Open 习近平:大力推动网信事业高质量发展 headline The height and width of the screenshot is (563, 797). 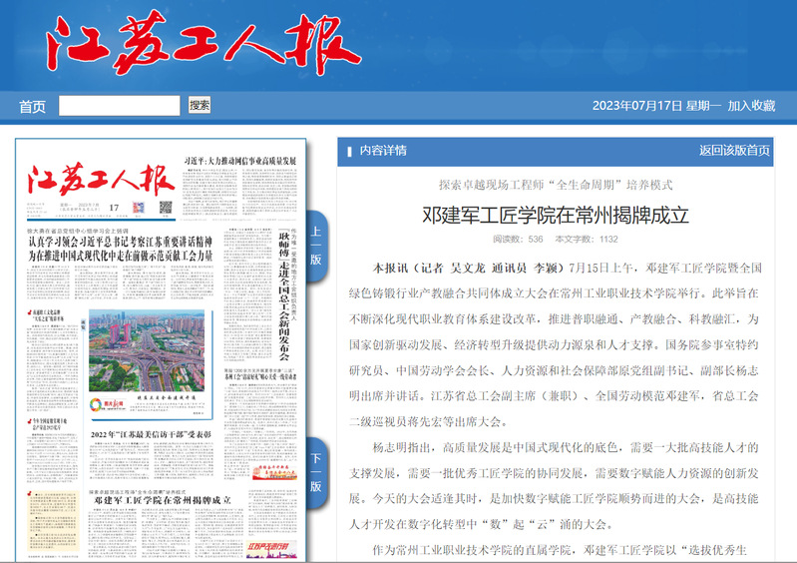[239, 161]
